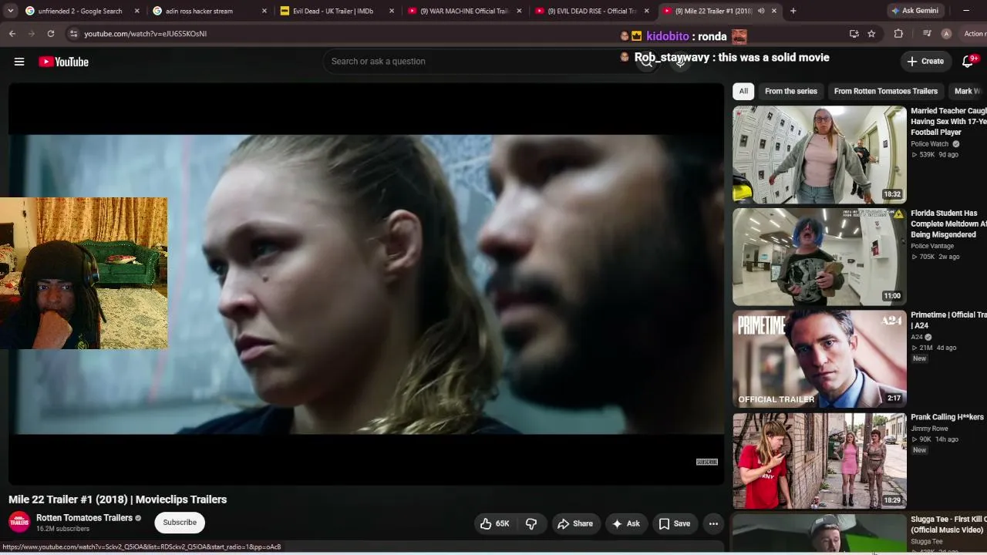987x555 pixels.
Task: Open Rotten Tomatoes Trailers channel name link
Action: click(84, 518)
